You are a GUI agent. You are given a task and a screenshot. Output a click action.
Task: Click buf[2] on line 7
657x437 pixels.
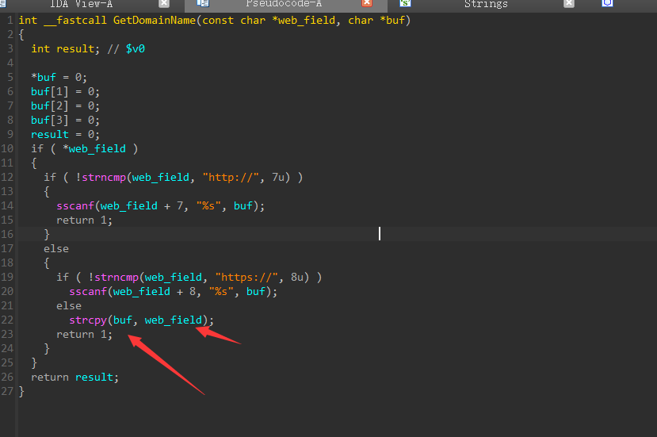pyautogui.click(x=50, y=105)
